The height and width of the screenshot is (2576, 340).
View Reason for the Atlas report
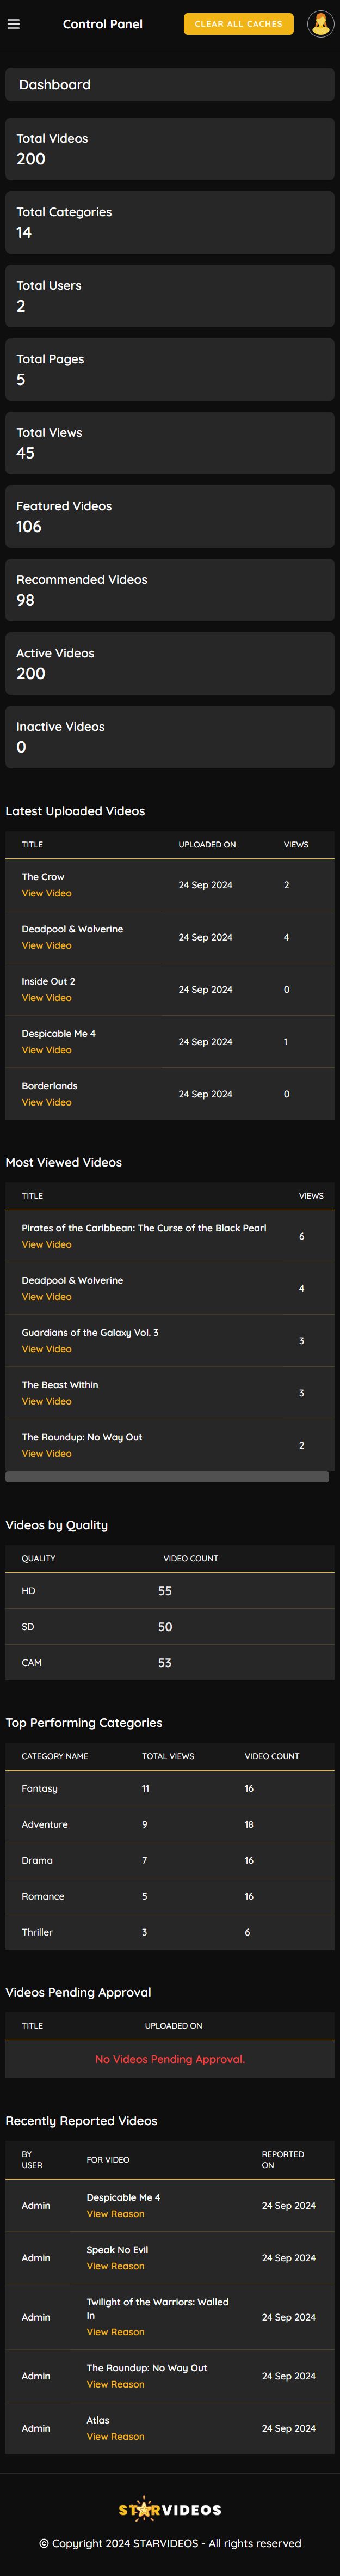point(115,2436)
